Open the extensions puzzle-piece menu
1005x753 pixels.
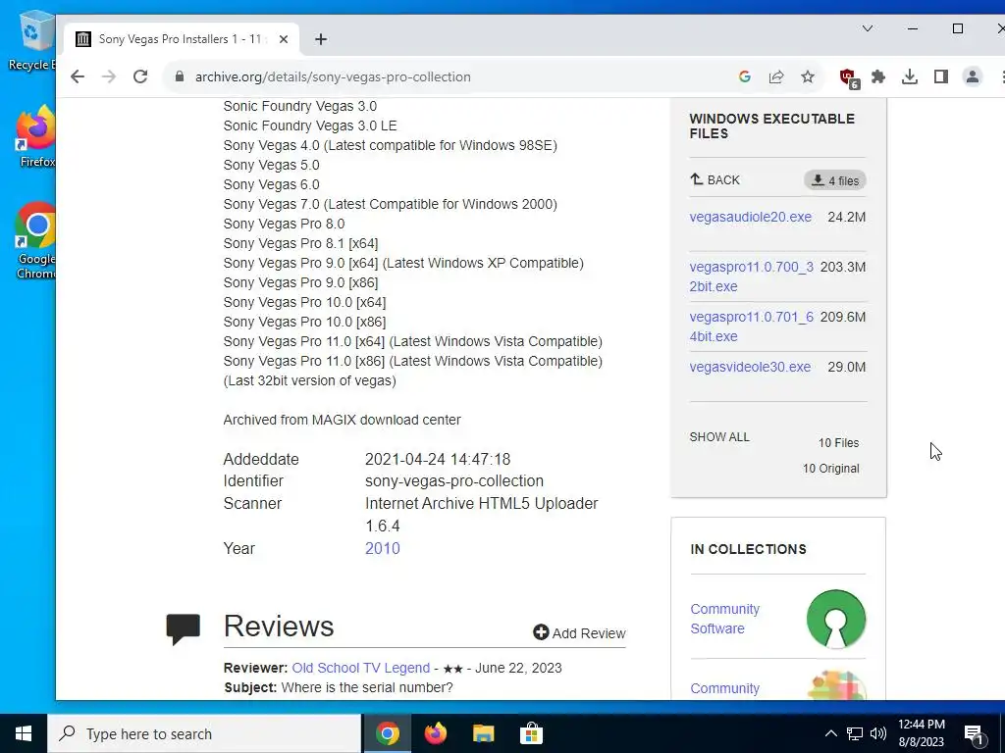pyautogui.click(x=878, y=76)
